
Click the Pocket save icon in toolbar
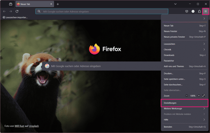click(x=187, y=11)
